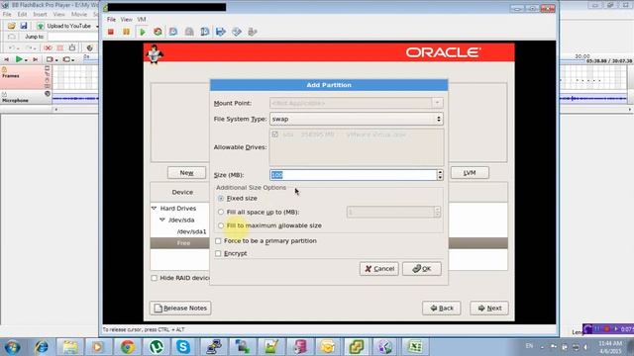The image size is (634, 356).
Task: Click the New partition button
Action: 186,173
